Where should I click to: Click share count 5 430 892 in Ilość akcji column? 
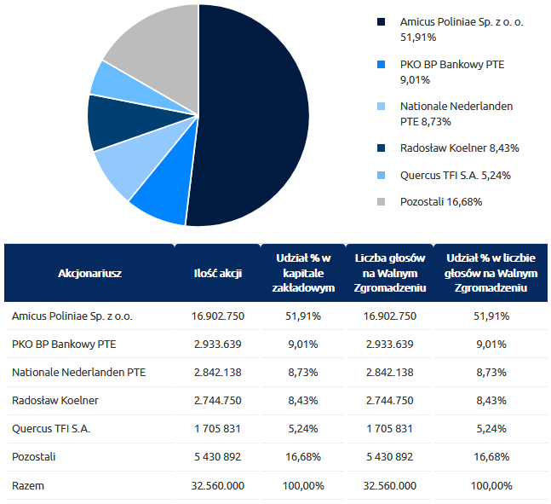click(x=218, y=457)
